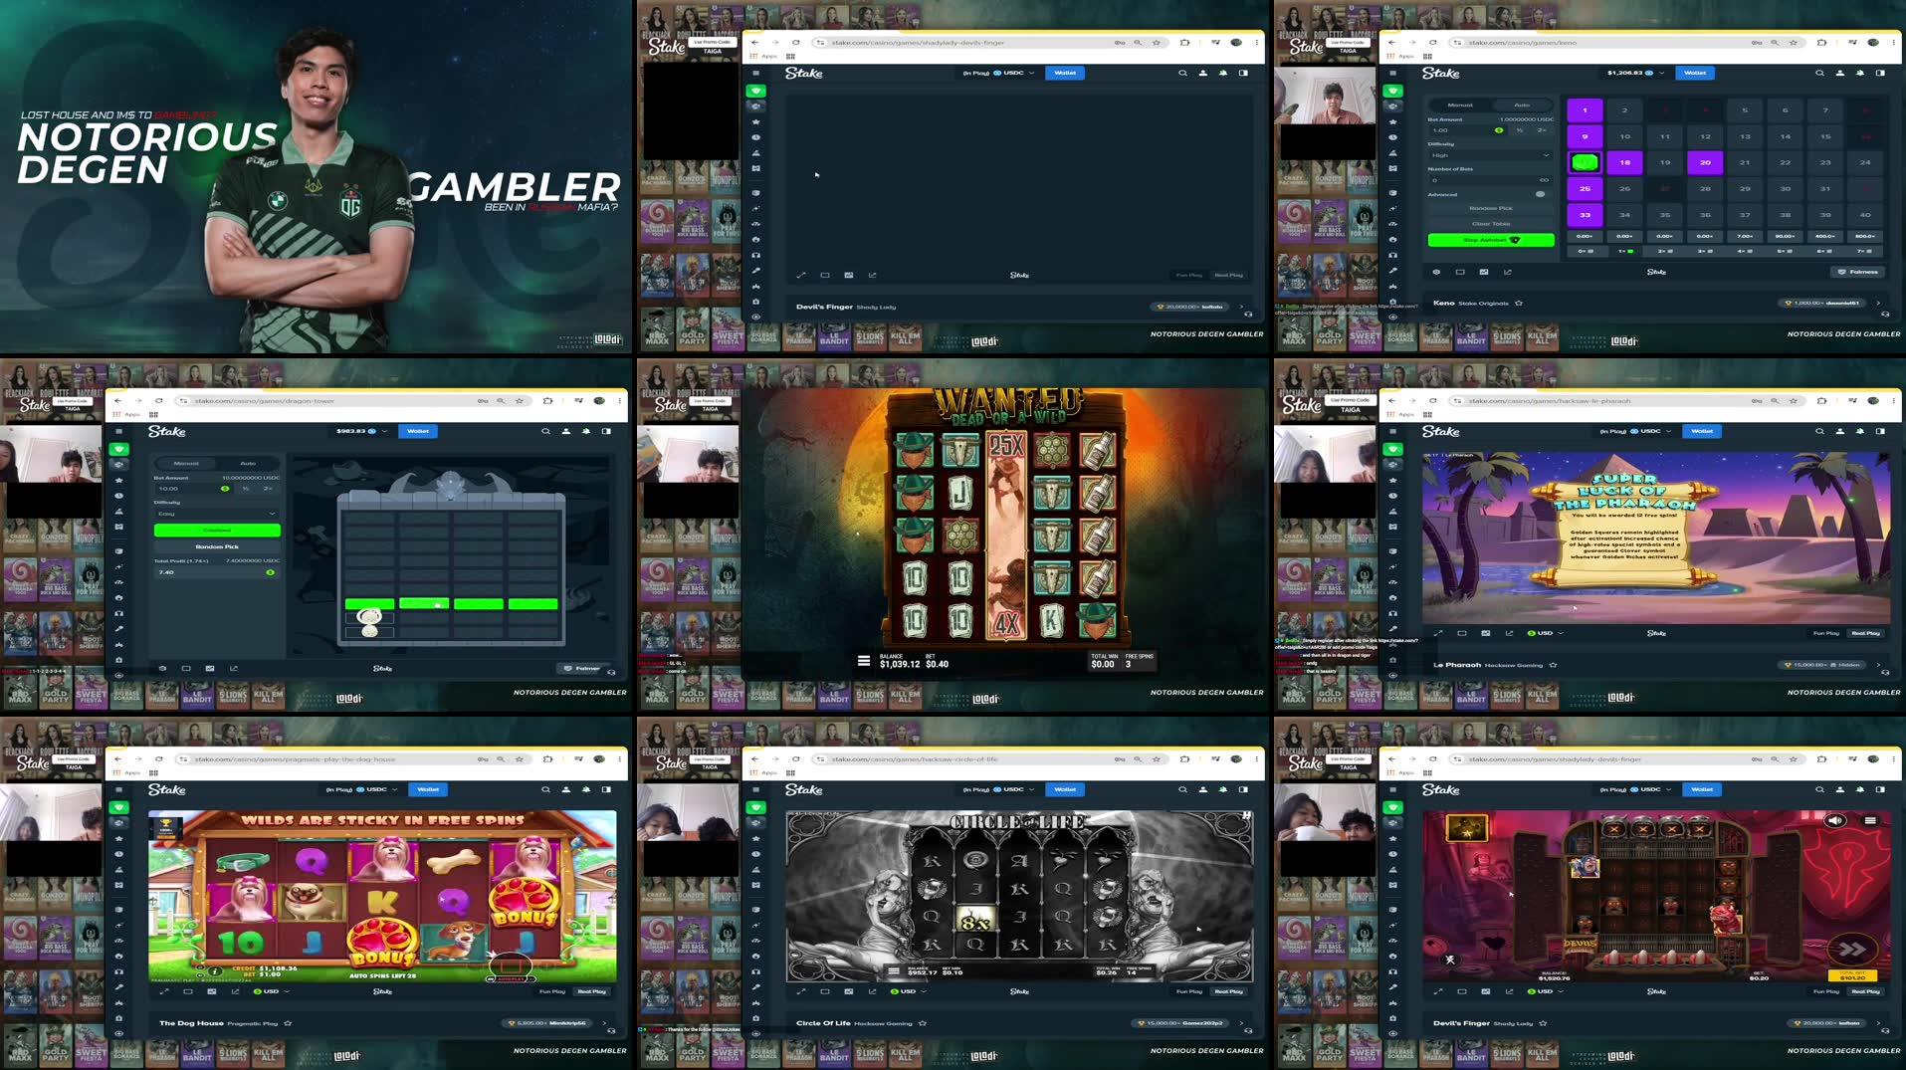Open the Difficulty dropdown set to Easy in Dragon Tower

pos(216,514)
